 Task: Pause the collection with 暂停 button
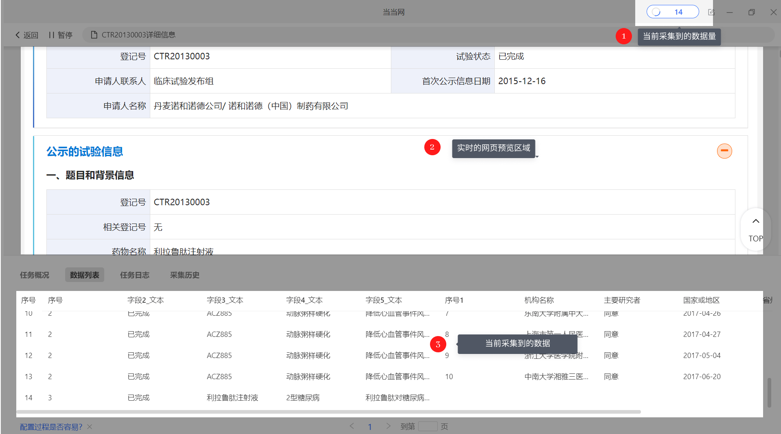[x=60, y=35]
